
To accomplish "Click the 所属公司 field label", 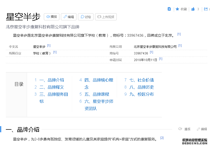I will coord(116,47).
